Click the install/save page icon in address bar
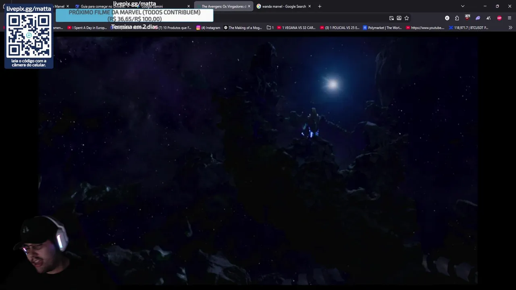516x290 pixels. pyautogui.click(x=399, y=18)
